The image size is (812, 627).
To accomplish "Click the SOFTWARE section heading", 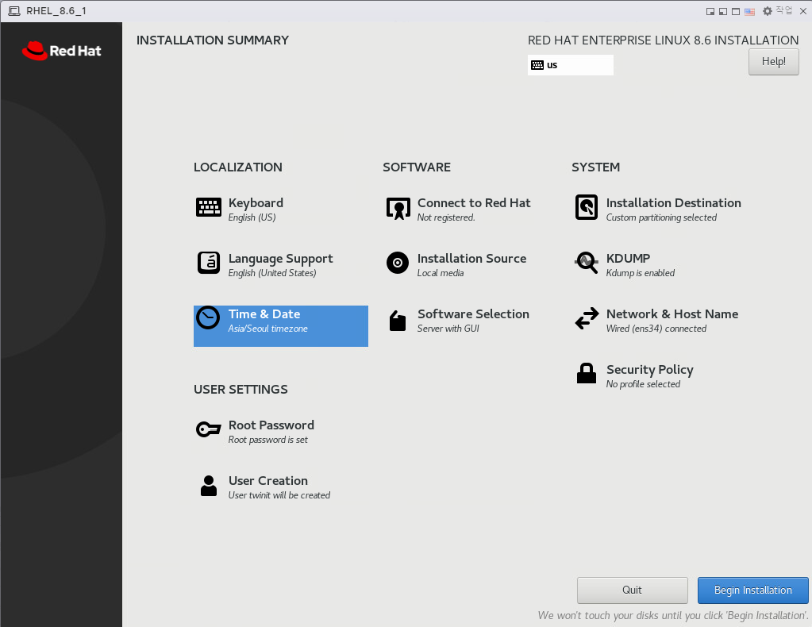I will coord(417,167).
